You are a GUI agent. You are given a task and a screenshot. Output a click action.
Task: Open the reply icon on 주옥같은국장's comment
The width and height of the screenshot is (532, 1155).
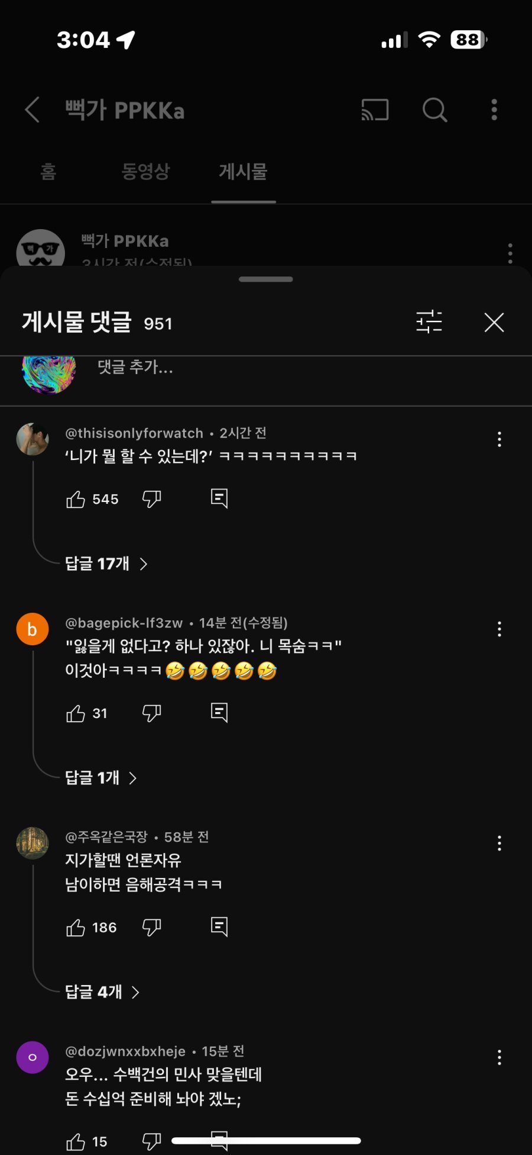[219, 926]
